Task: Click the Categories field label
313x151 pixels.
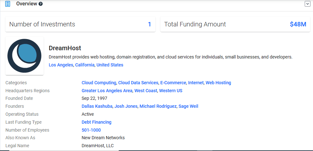Action: click(x=16, y=83)
